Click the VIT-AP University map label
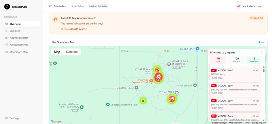This screenshot has width=272, height=124. coord(144,69)
